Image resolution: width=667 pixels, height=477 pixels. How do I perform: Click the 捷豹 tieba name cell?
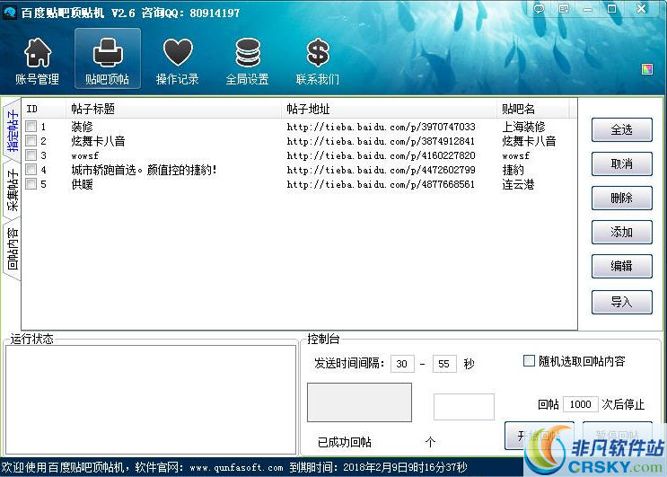(513, 170)
